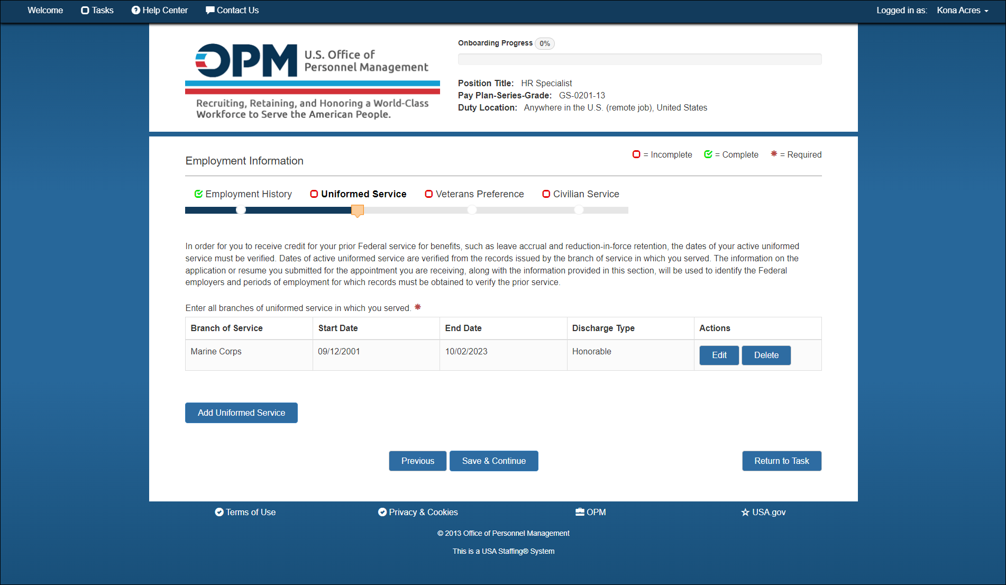Click the Terms of Use checkmark icon

(219, 512)
